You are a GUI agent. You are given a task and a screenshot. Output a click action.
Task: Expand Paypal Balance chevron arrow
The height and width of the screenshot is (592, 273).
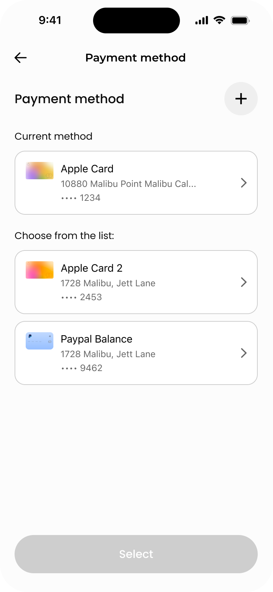pos(244,353)
